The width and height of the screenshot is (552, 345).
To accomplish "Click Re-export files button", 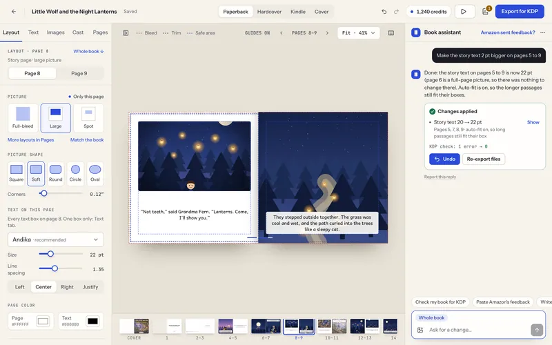I will [484, 159].
